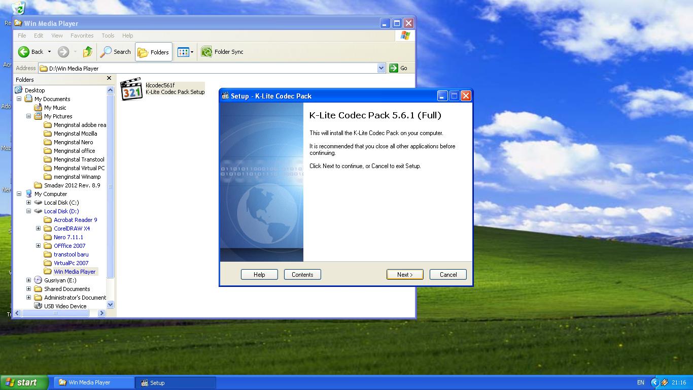Select Desktop in folder tree
The width and height of the screenshot is (693, 390).
pyautogui.click(x=34, y=90)
